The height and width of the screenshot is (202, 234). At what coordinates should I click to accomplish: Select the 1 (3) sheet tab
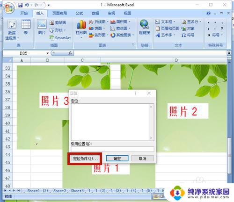point(116,191)
